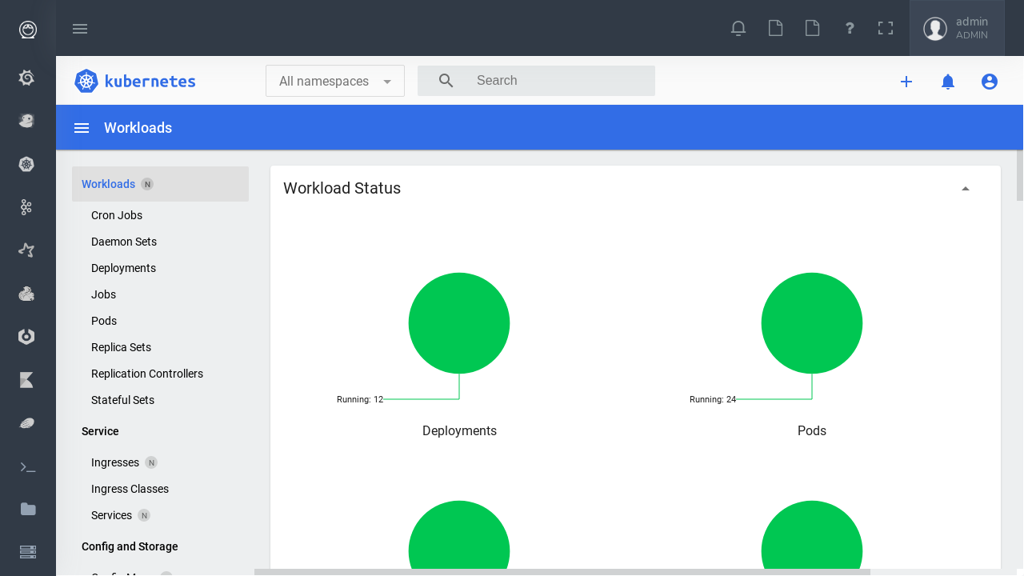
Task: Open the blue Kubernetes notifications bell
Action: [948, 82]
